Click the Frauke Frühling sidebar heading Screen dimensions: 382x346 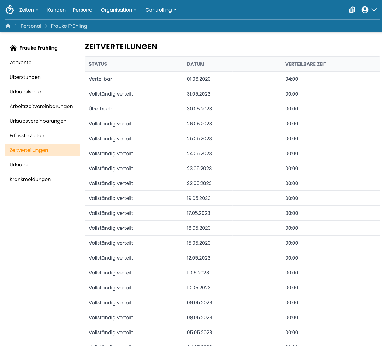pyautogui.click(x=39, y=48)
